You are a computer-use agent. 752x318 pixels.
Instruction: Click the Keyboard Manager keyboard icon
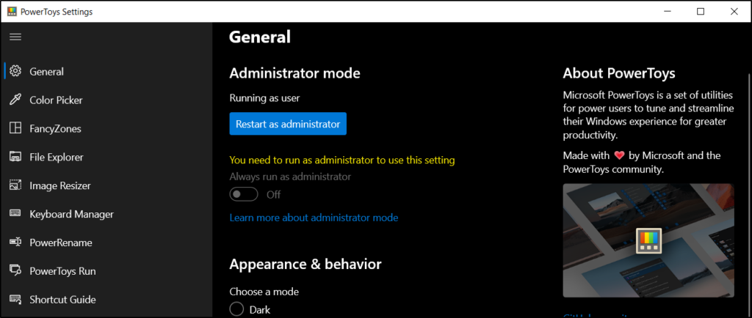click(x=15, y=214)
